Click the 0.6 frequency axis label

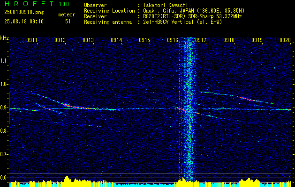pos(4,178)
